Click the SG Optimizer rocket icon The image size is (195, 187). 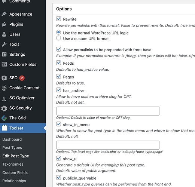point(4,98)
